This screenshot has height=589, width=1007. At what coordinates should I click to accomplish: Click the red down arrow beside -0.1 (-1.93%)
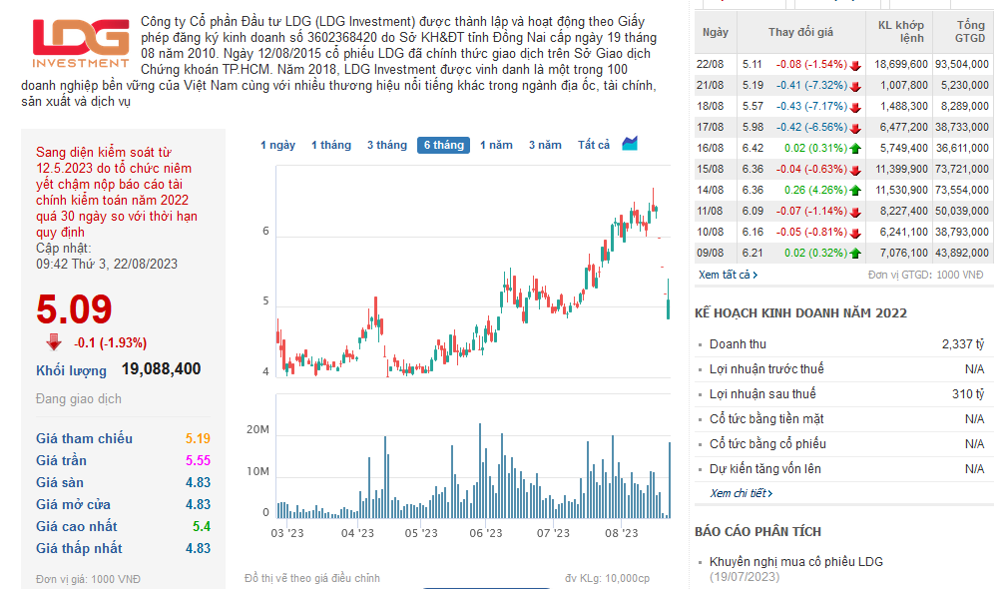point(54,342)
